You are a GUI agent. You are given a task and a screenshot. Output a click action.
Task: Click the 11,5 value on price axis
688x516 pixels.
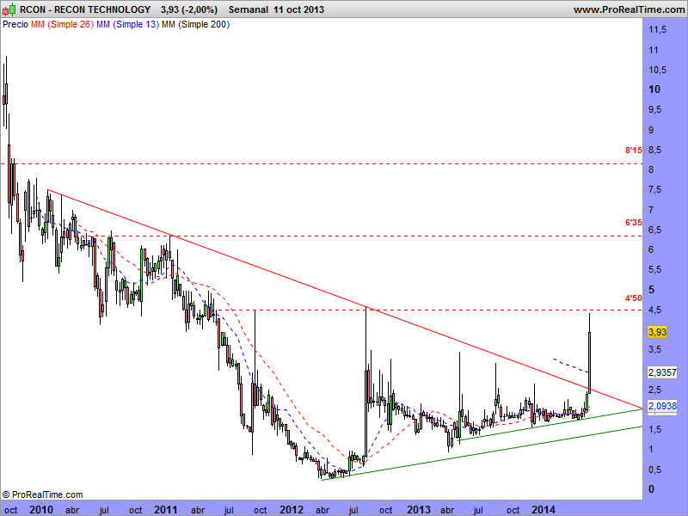click(657, 30)
